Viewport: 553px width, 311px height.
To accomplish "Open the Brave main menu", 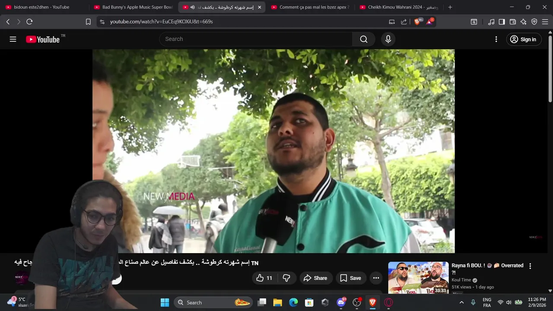I will click(x=545, y=22).
